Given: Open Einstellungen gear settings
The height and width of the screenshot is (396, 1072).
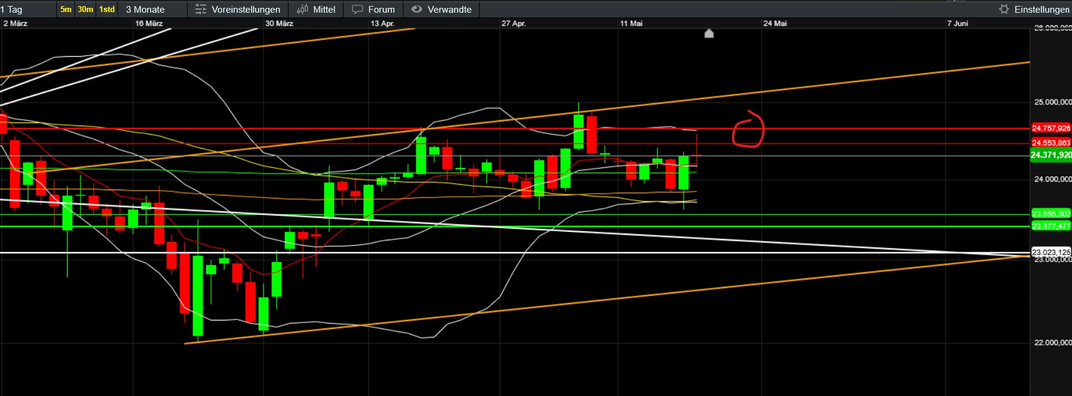Looking at the screenshot, I should coord(1004,9).
